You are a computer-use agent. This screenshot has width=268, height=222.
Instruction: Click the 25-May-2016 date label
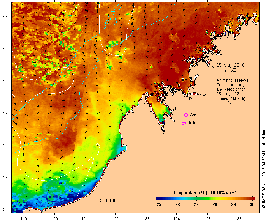[x=230, y=65]
